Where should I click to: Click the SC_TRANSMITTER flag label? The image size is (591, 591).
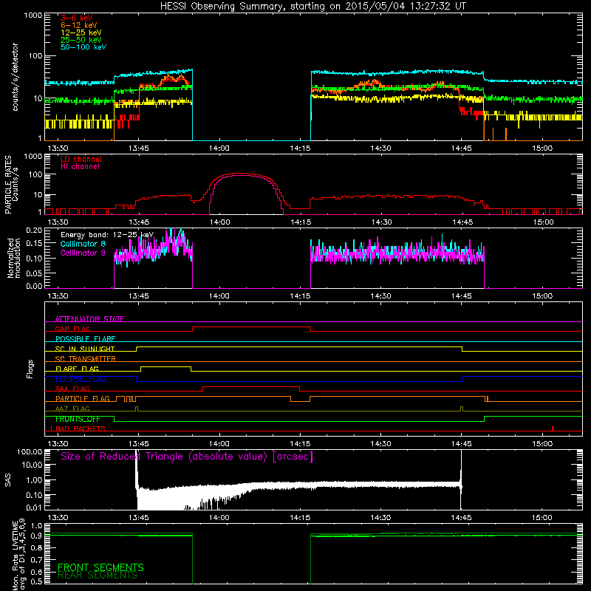pyautogui.click(x=86, y=359)
